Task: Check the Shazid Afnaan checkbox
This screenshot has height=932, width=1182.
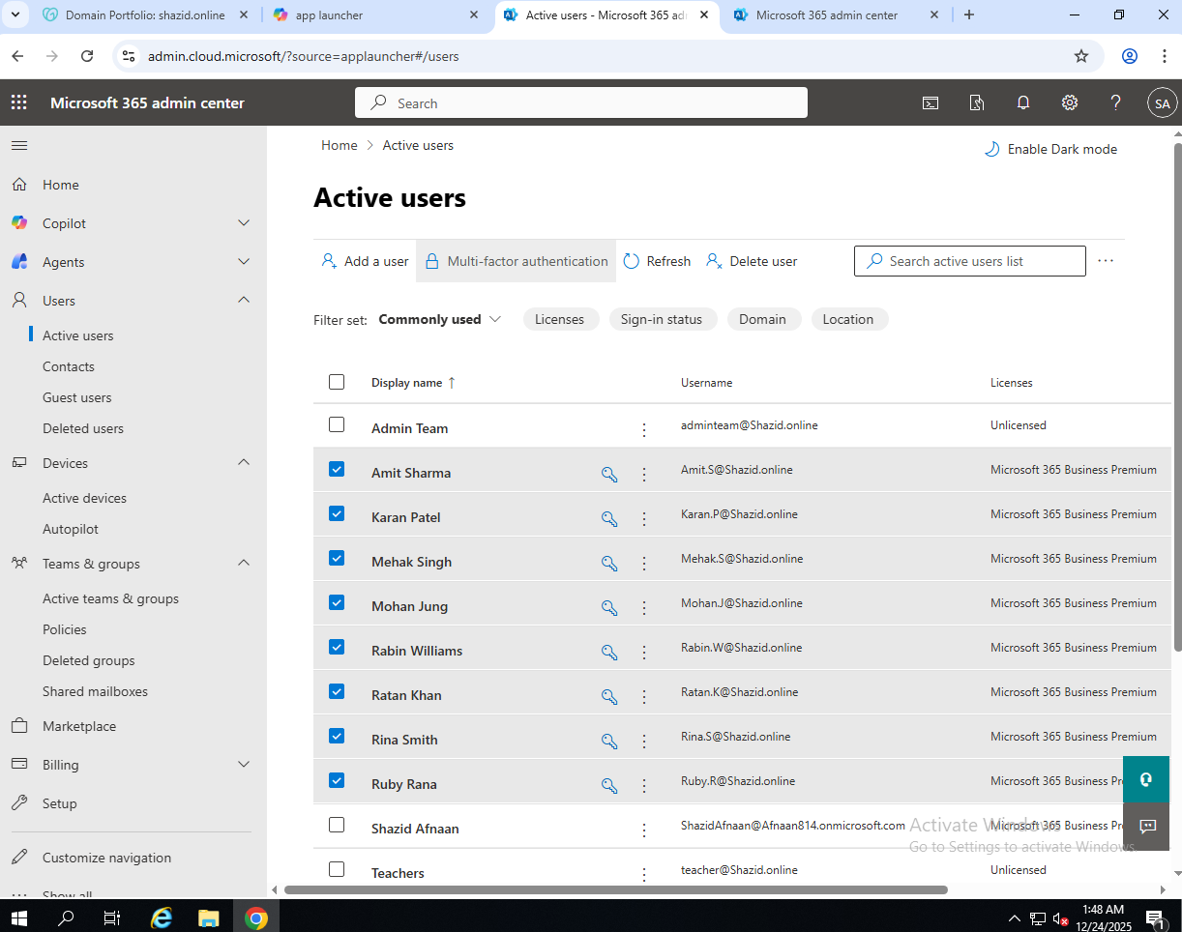Action: click(x=337, y=825)
